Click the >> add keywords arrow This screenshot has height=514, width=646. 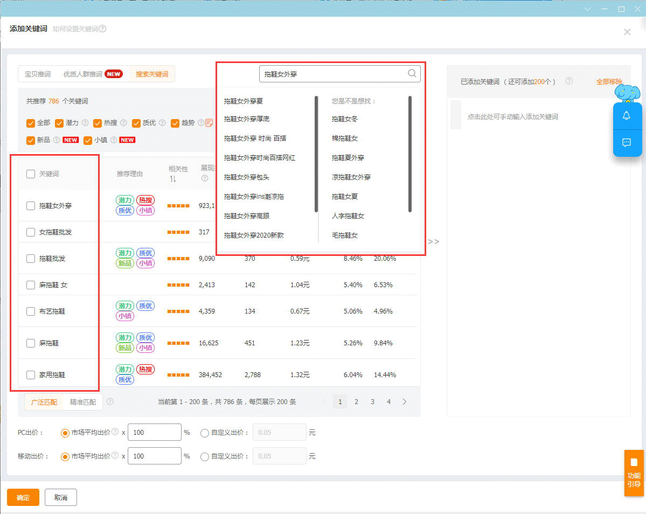[433, 241]
